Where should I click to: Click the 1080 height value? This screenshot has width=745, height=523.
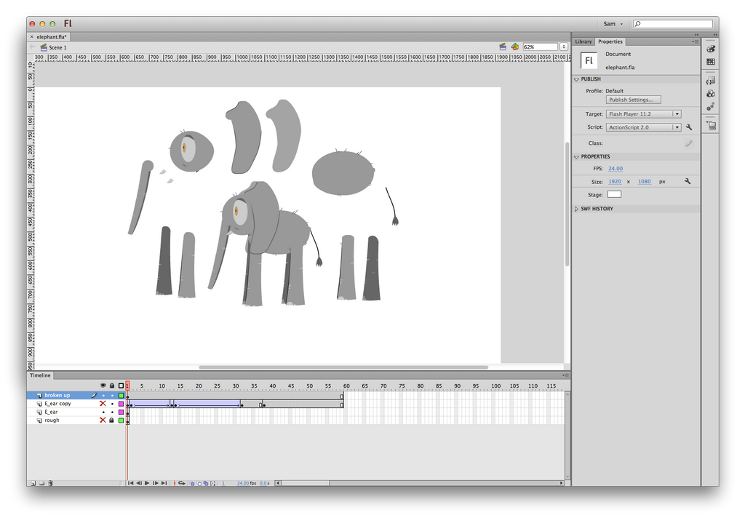tap(645, 181)
